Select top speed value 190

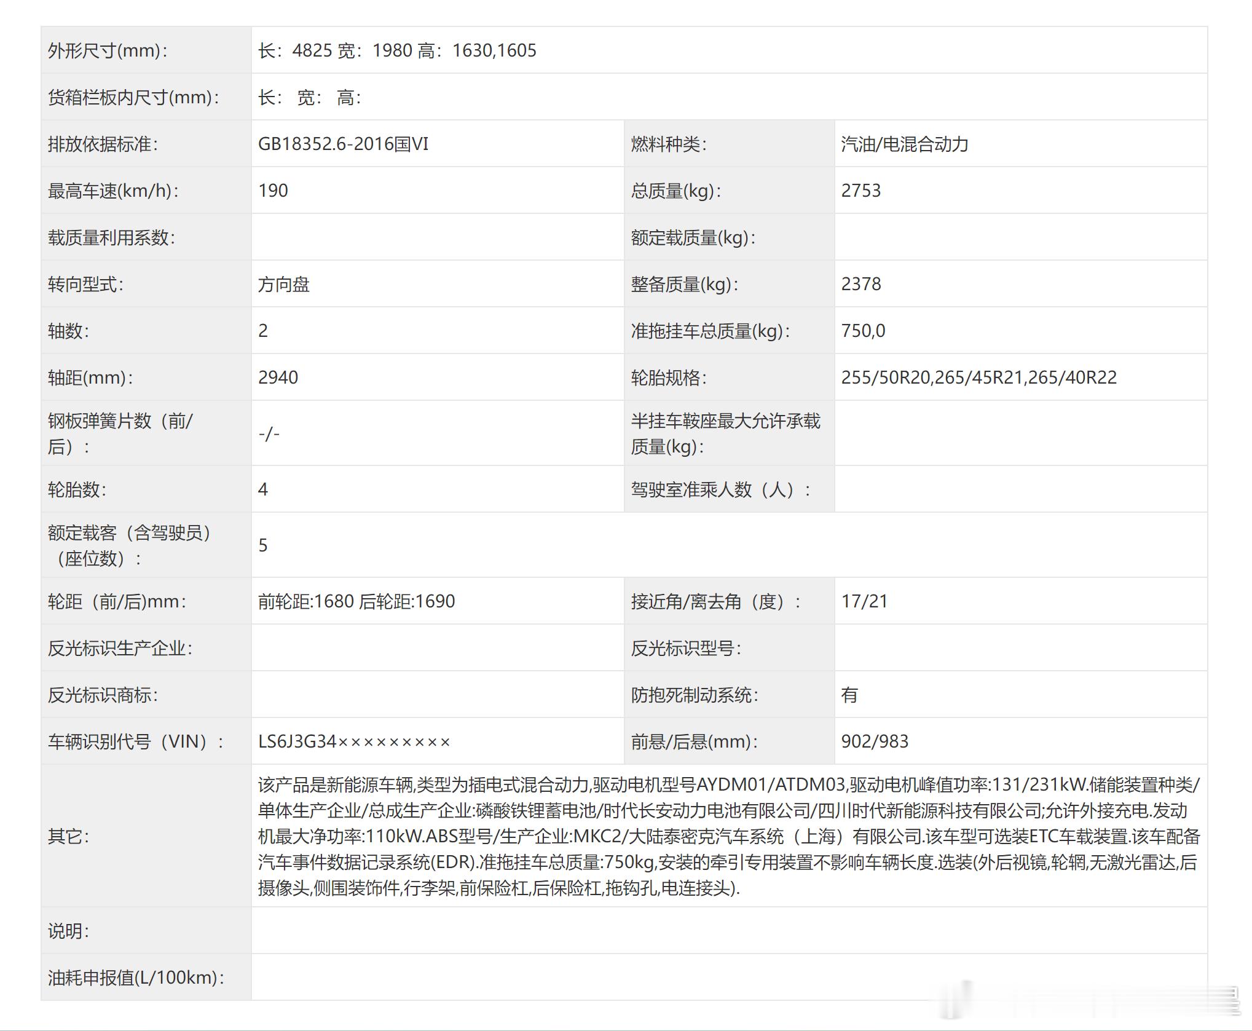click(273, 191)
